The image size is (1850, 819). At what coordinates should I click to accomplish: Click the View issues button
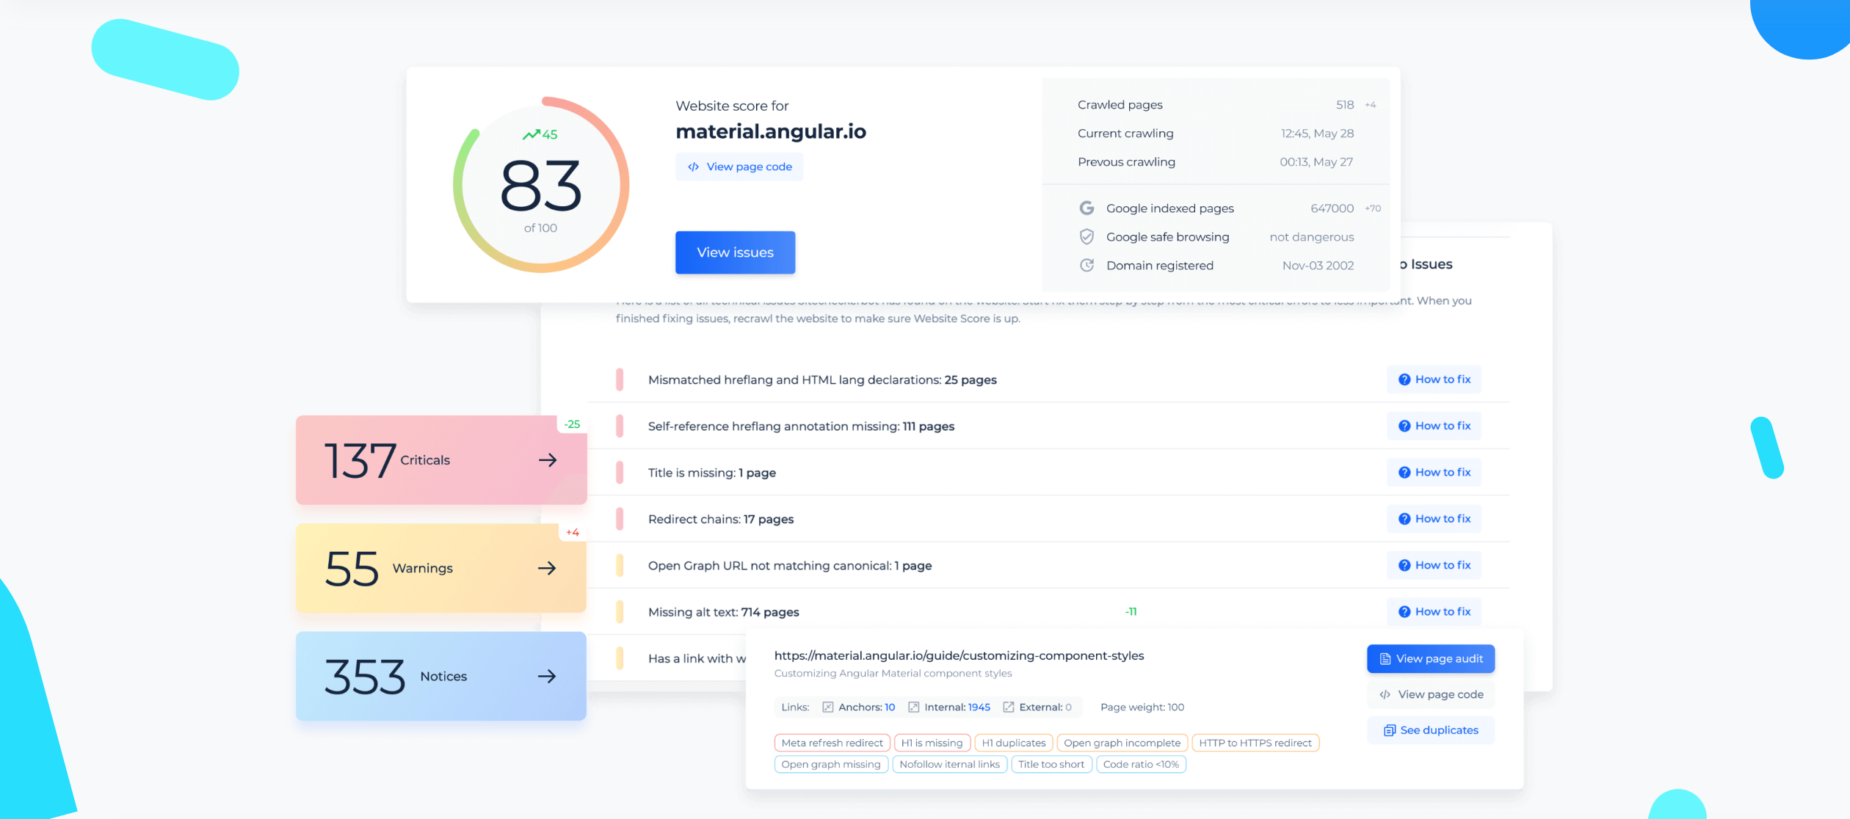click(x=735, y=252)
